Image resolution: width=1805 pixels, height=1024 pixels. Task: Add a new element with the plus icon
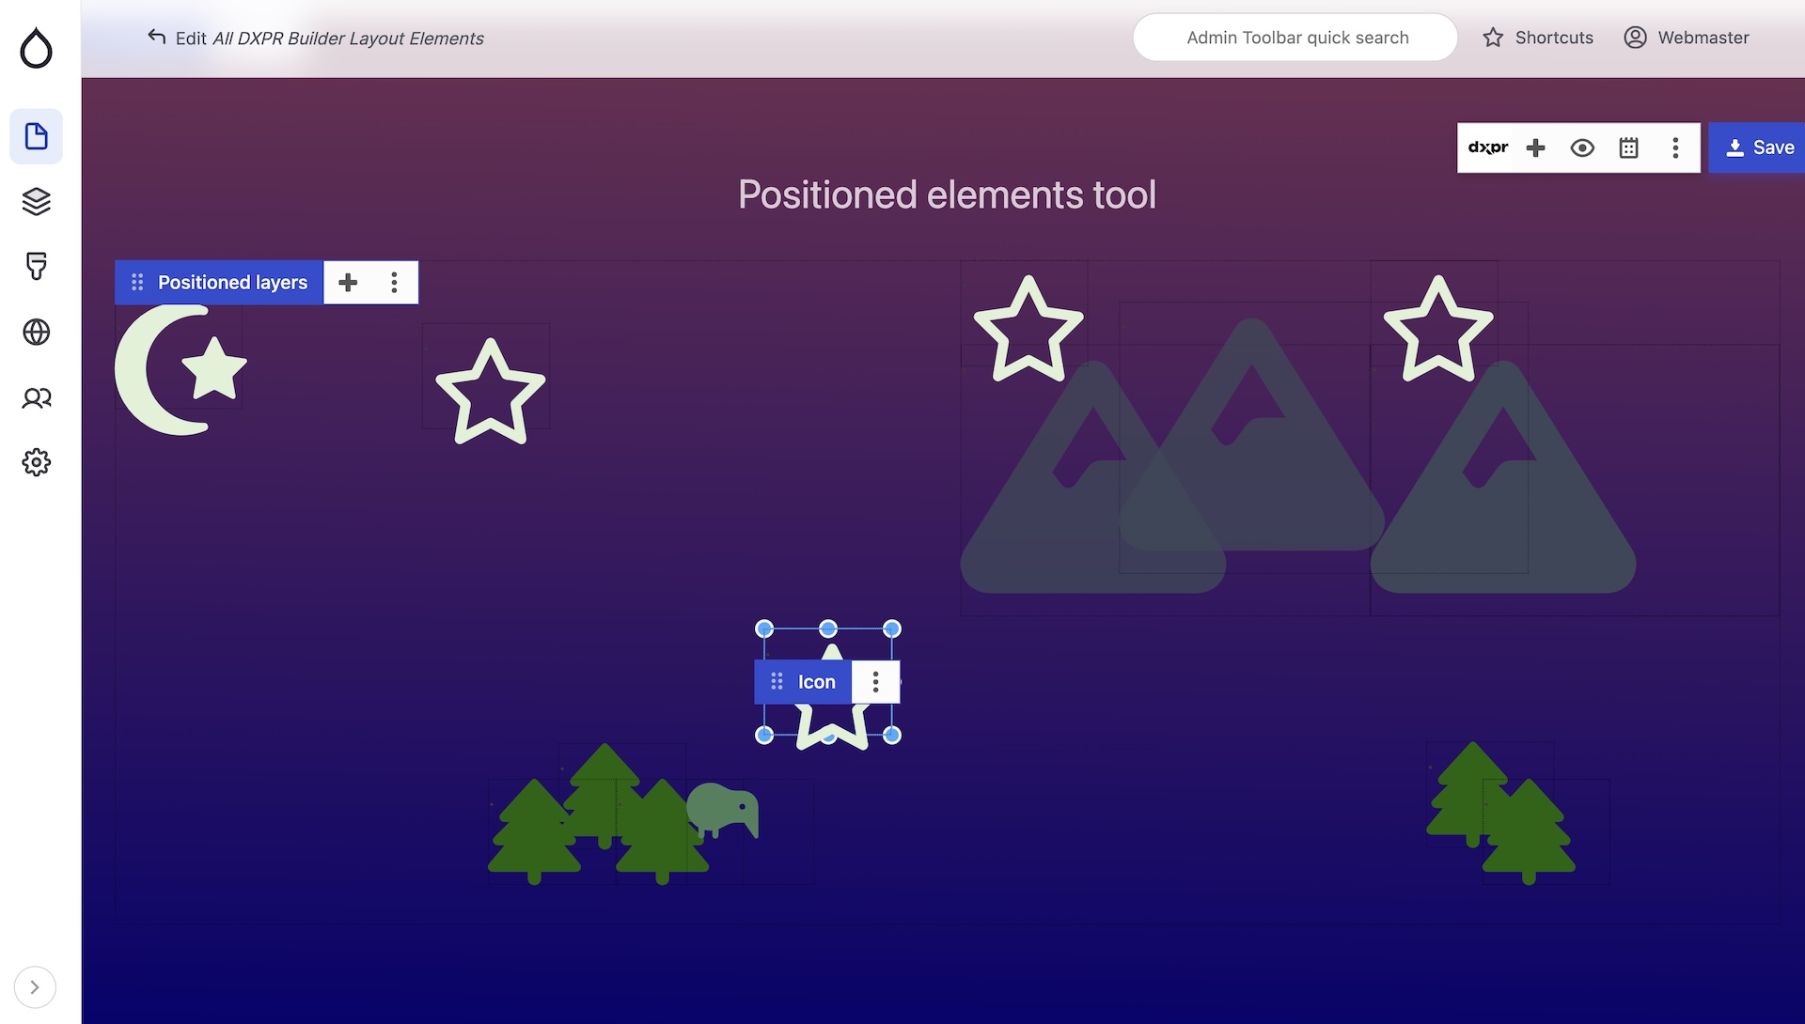pyautogui.click(x=1536, y=147)
